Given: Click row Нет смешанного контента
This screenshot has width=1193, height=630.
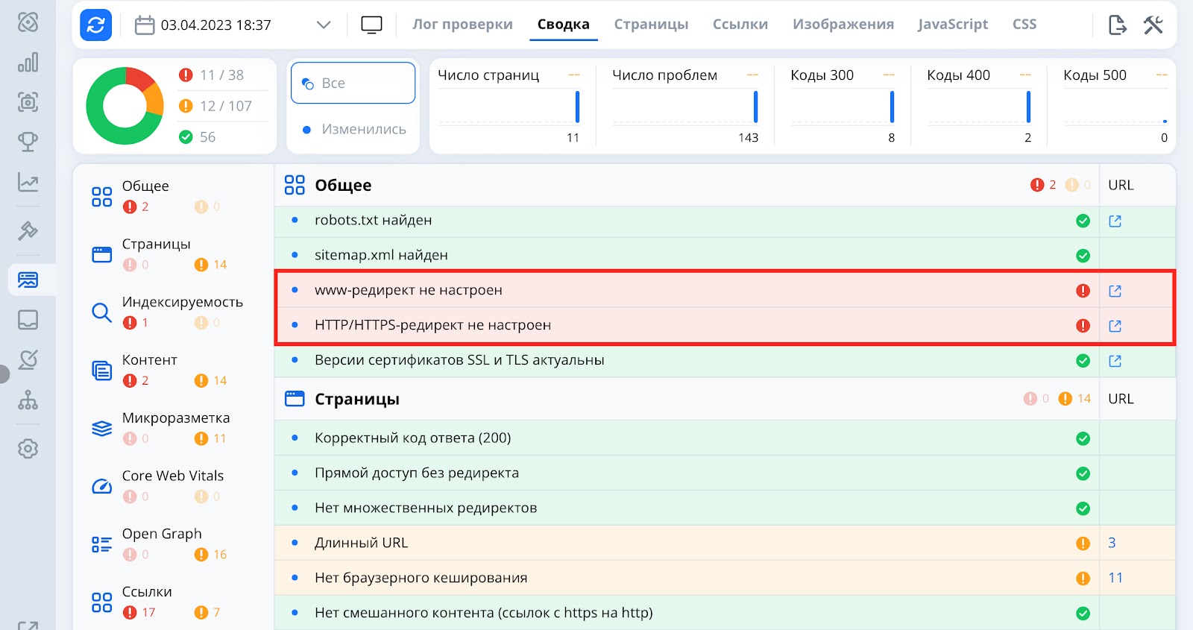Looking at the screenshot, I should (x=725, y=613).
